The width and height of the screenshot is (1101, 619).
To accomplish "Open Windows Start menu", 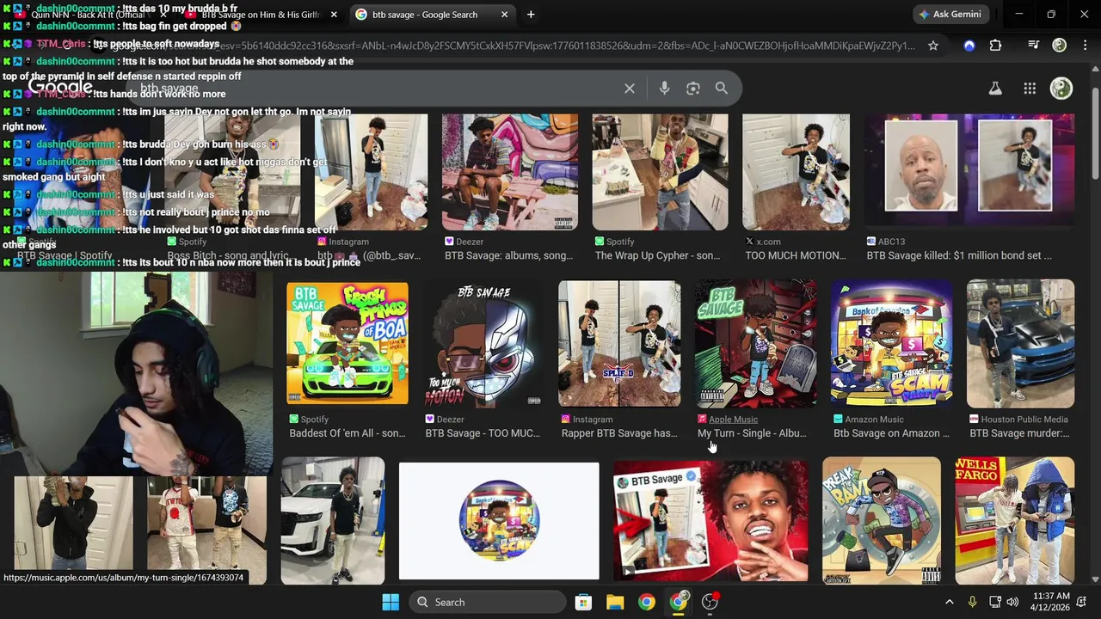I will tap(391, 602).
